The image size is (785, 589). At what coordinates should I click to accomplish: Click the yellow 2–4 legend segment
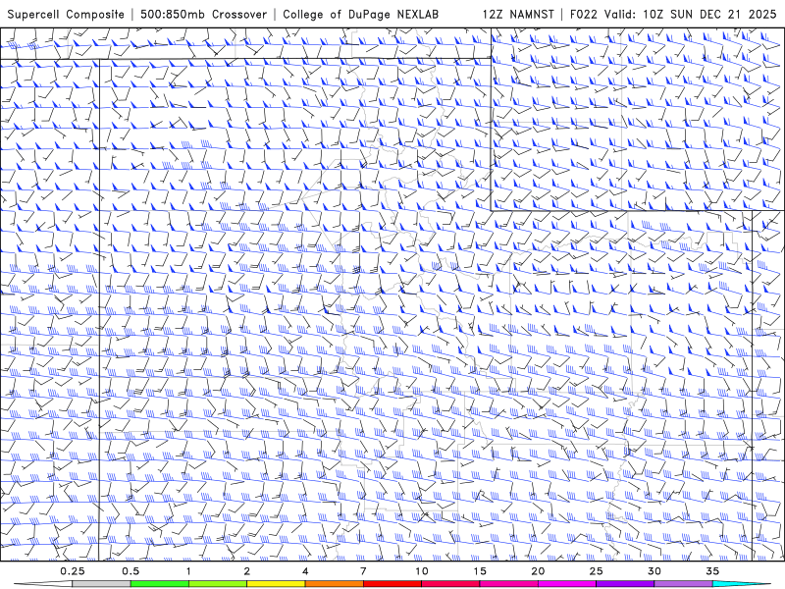[x=276, y=584]
